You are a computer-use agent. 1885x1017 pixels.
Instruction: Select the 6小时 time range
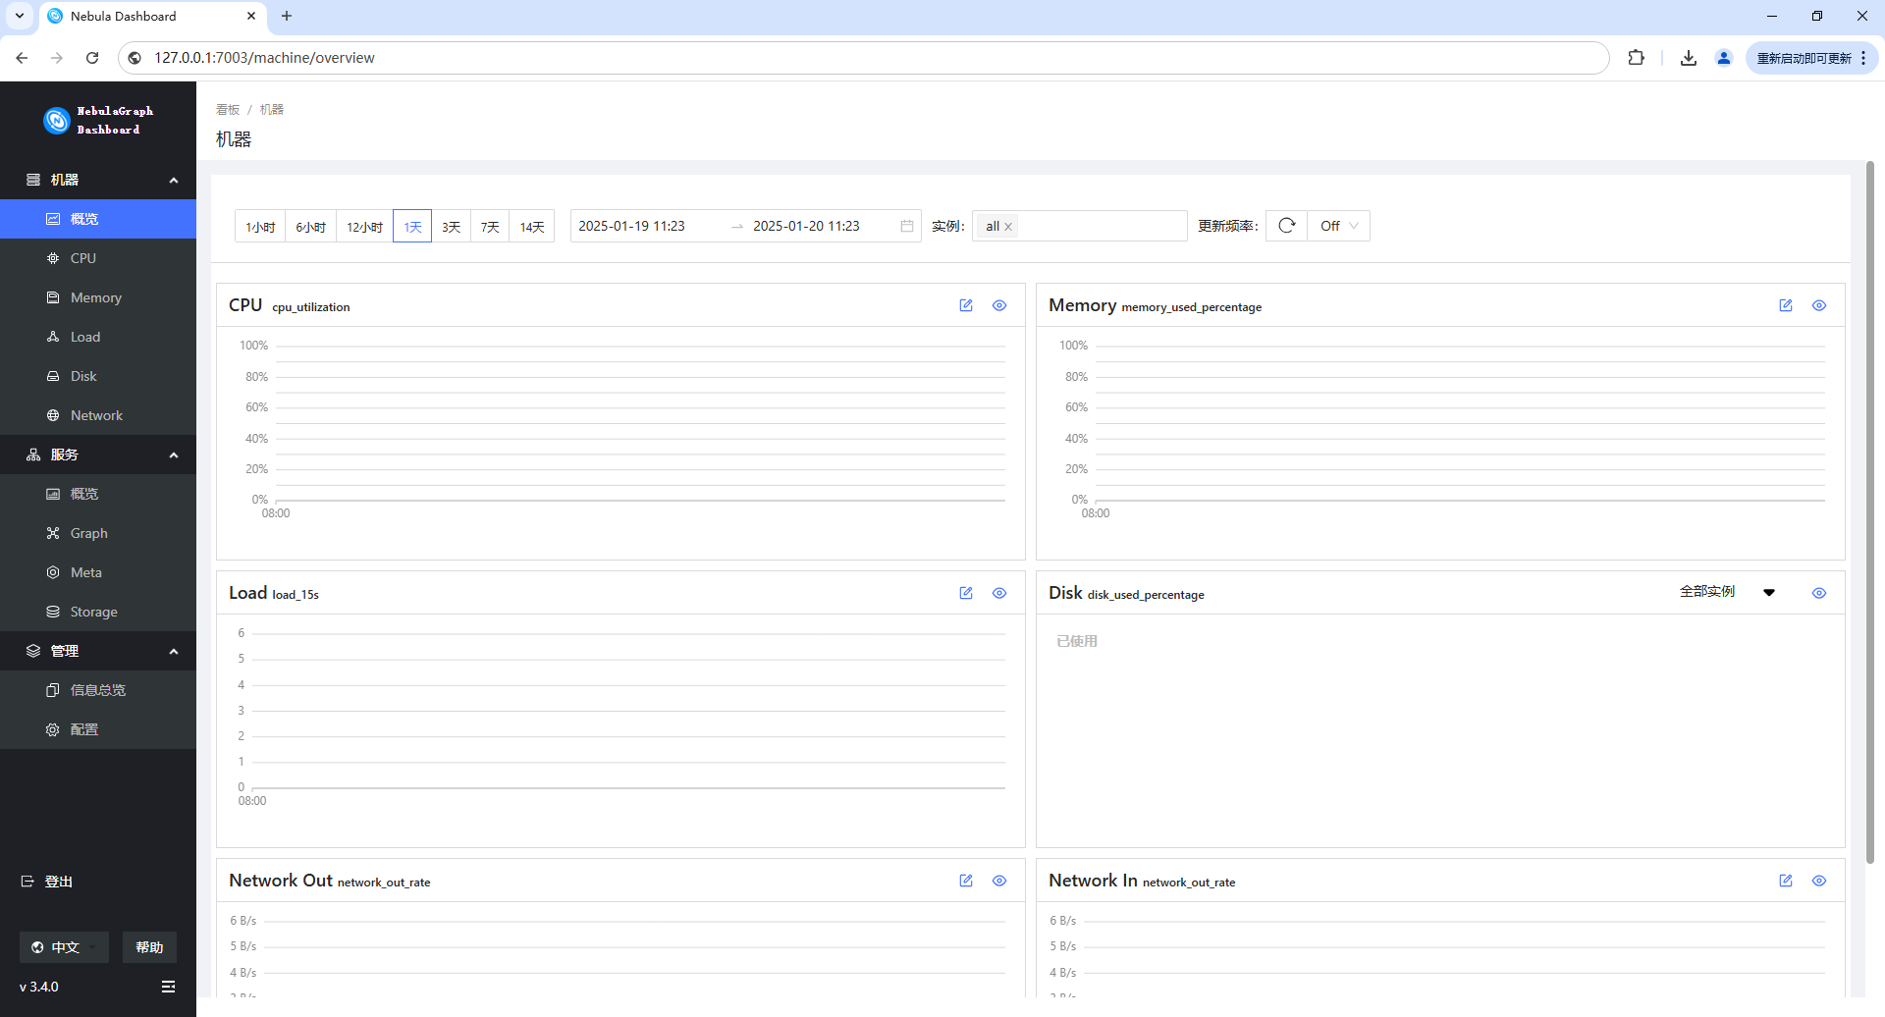pyautogui.click(x=310, y=227)
